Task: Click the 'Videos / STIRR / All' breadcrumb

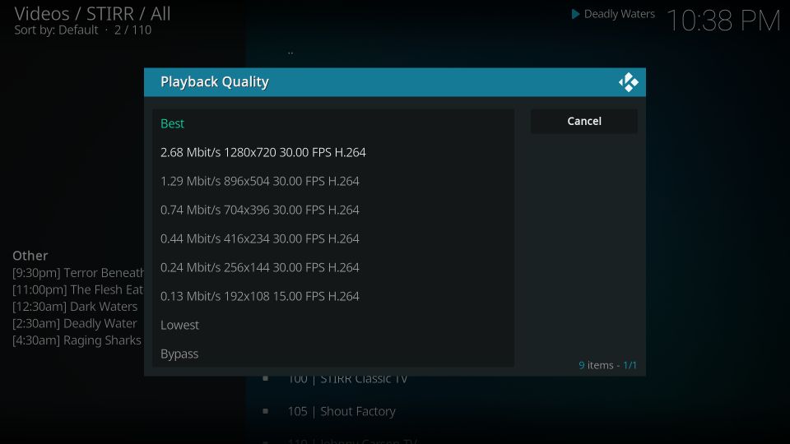Action: [92, 14]
